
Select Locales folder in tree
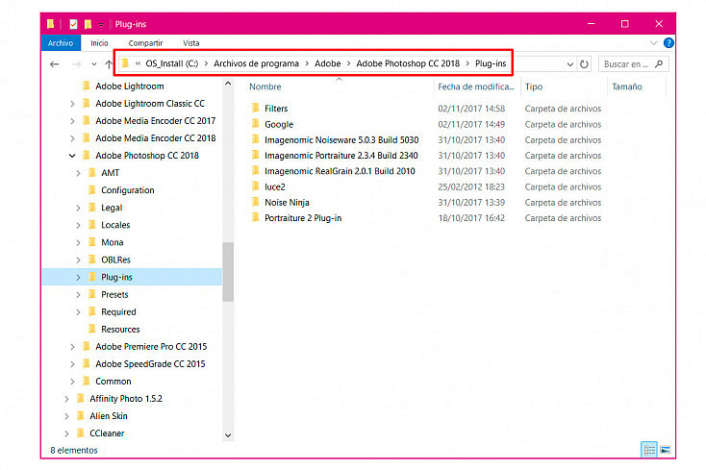[x=115, y=225]
